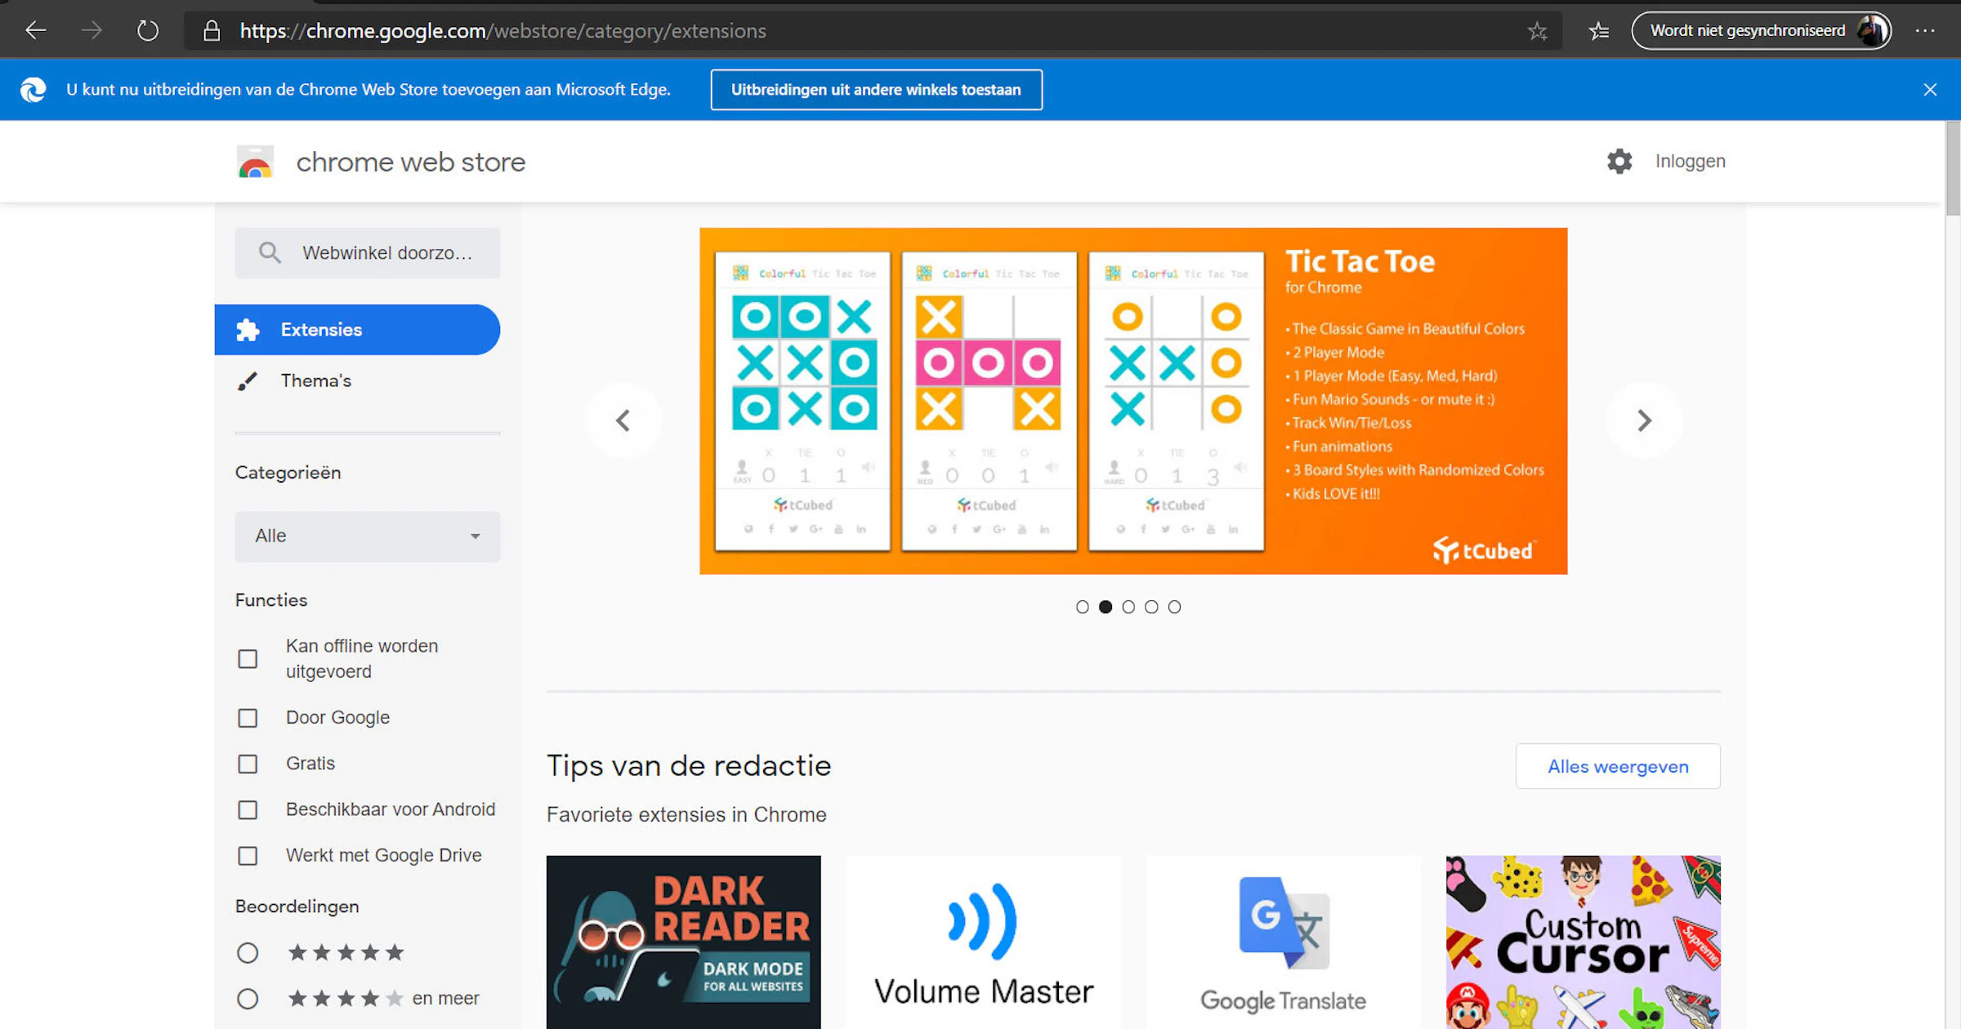Add page to favorites with star icon
Screen dimensions: 1961x1029
1537,31
